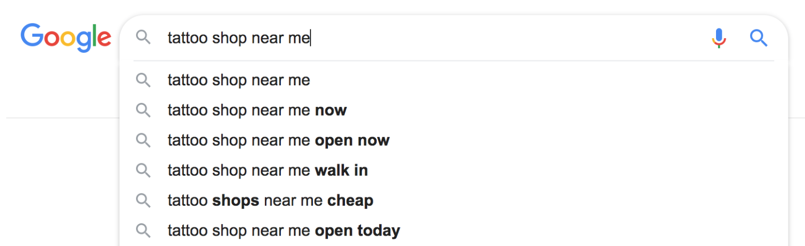Image resolution: width=805 pixels, height=246 pixels.
Task: Click the Google logo
Action: coord(66,37)
